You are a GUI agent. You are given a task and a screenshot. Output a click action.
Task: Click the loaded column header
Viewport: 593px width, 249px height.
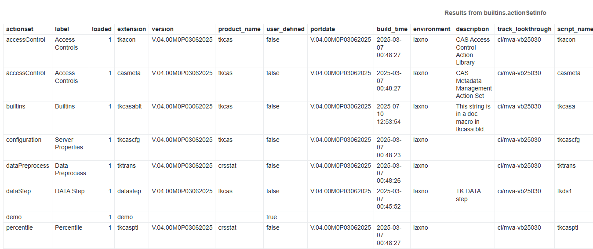(102, 29)
